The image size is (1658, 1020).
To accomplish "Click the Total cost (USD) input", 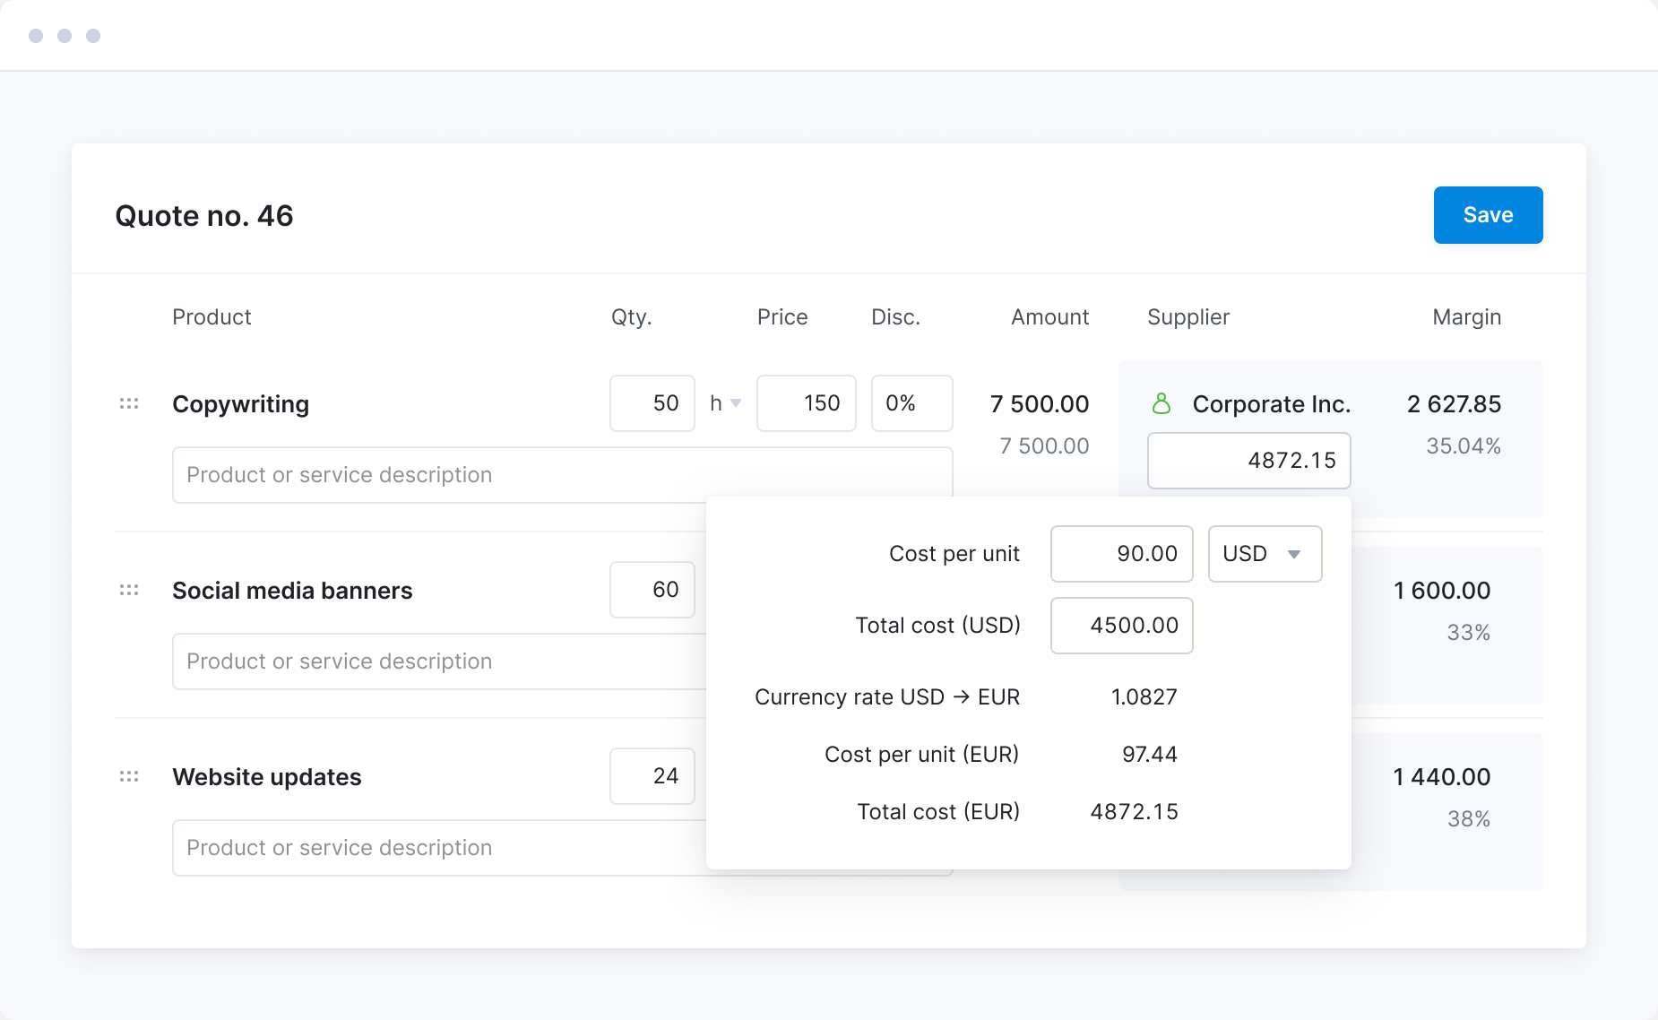I will tap(1120, 626).
